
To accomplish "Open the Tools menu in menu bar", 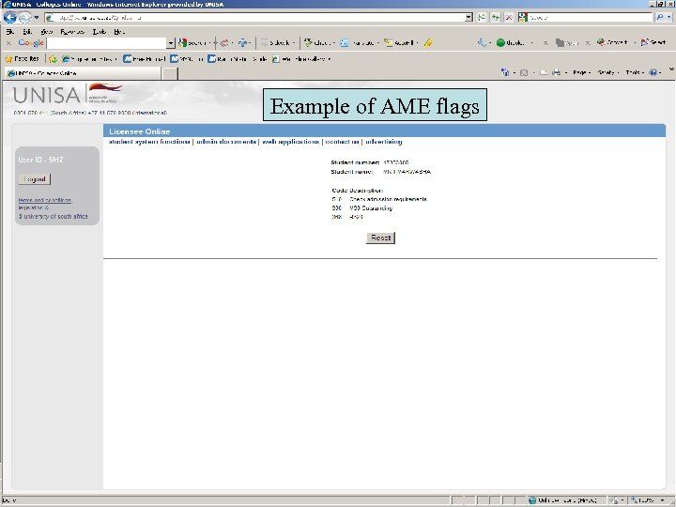I will [x=100, y=32].
